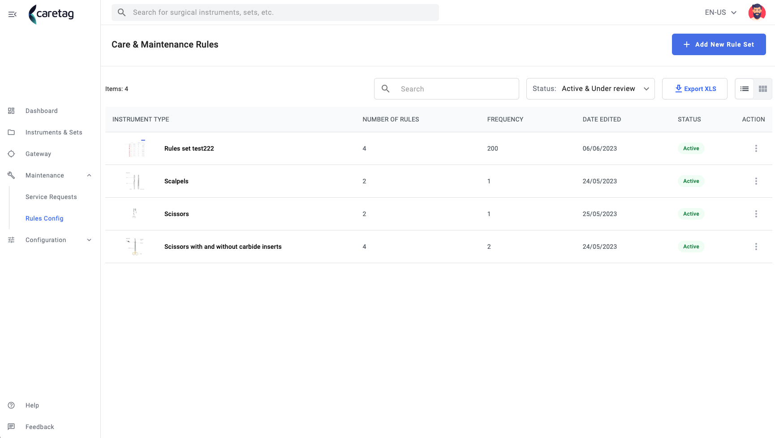Switch to grid view

[x=763, y=89]
